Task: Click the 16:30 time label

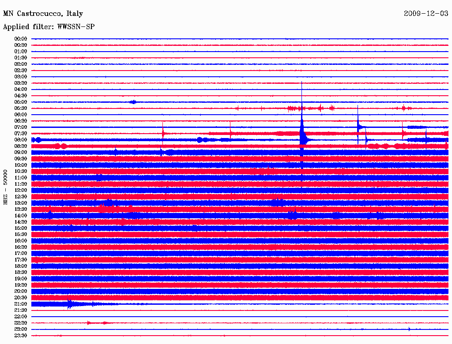Action: pos(21,247)
